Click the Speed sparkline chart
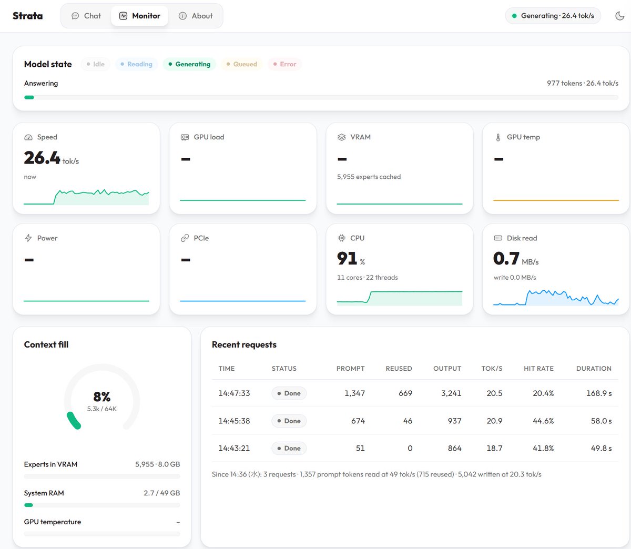 click(86, 197)
